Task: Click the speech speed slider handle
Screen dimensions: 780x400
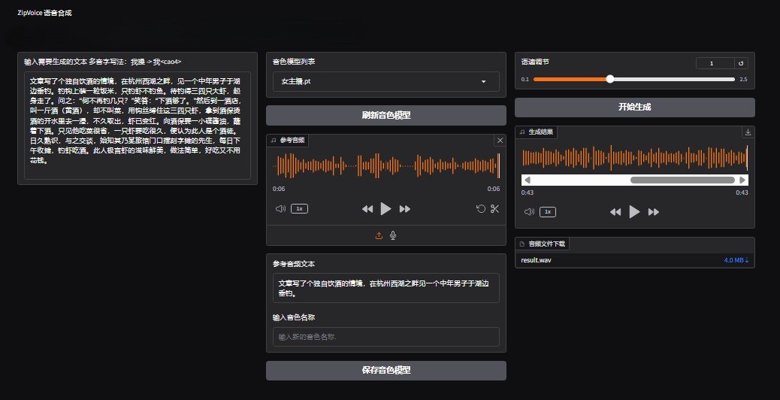Action: (x=610, y=79)
